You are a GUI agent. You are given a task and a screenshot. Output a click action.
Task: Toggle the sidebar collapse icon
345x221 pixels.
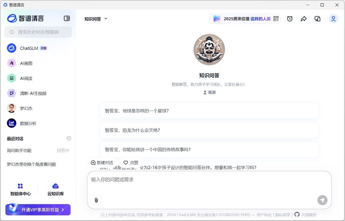(67, 18)
